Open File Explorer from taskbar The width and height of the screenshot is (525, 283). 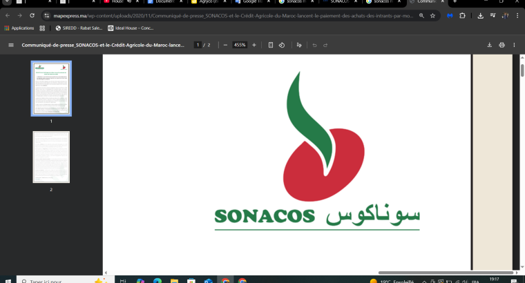click(x=174, y=281)
